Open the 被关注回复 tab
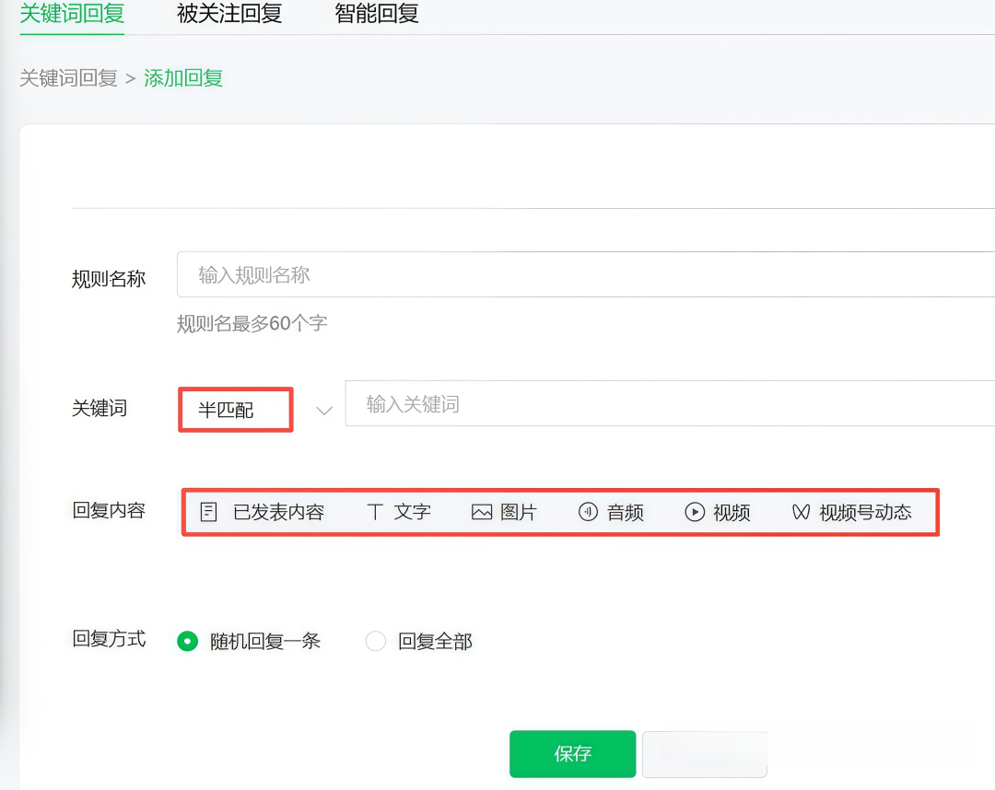The width and height of the screenshot is (995, 790). point(229,13)
